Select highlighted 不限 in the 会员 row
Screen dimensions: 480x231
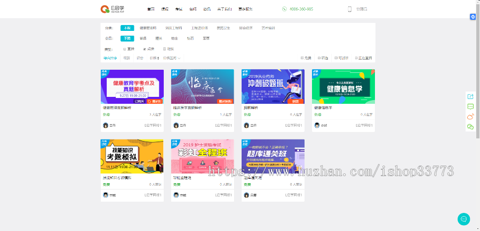(127, 38)
